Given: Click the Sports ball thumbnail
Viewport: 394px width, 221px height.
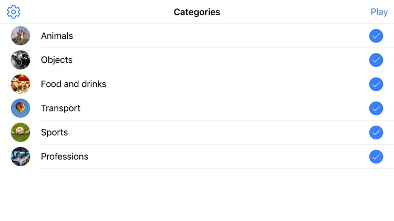Looking at the screenshot, I should coord(20,132).
